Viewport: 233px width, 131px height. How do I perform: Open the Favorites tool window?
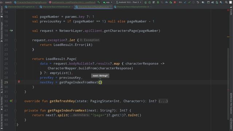1,103
